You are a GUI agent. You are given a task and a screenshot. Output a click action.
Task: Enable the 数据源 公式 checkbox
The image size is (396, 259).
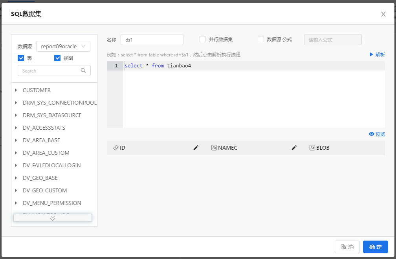(260, 39)
